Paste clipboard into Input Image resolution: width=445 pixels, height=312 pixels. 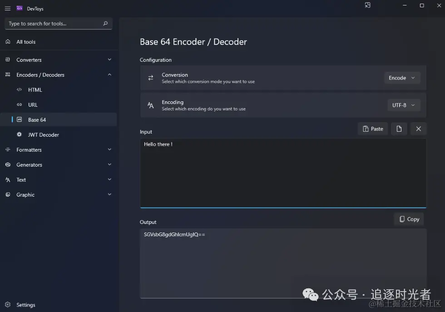coord(373,129)
